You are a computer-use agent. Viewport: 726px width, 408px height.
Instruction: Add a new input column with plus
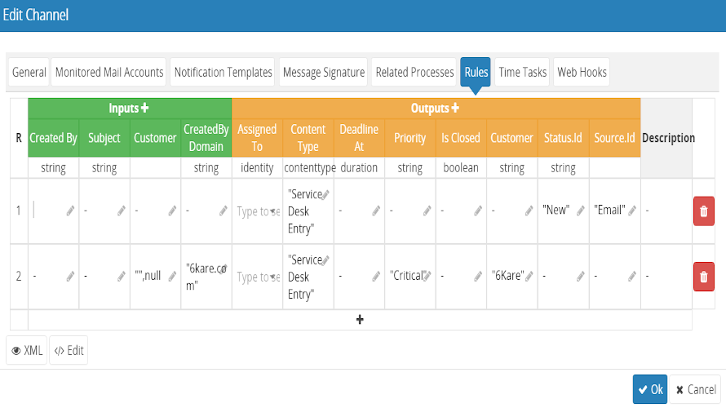(145, 108)
